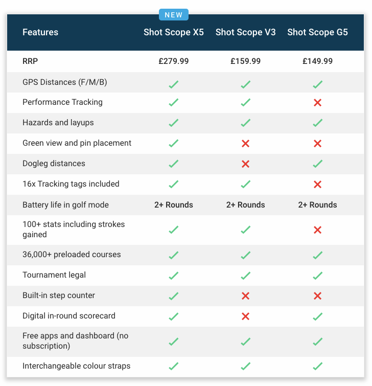Click the X5 green check for GPS Distances
Screen dimensions: 372x386
(173, 84)
